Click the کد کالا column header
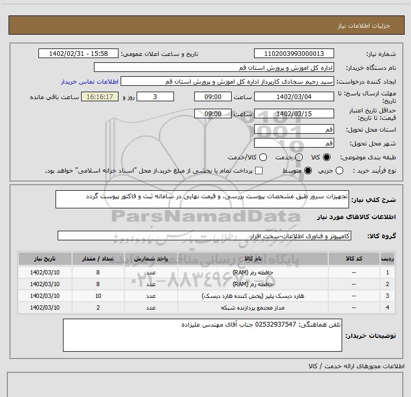Screen dimensions: 411x397 354,259
